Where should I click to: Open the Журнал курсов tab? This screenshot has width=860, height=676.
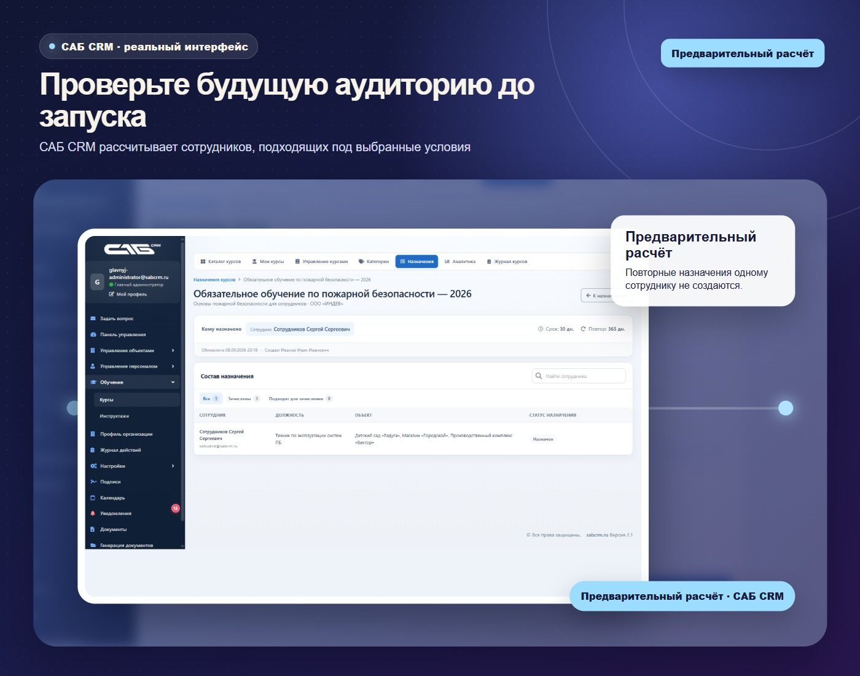click(507, 262)
